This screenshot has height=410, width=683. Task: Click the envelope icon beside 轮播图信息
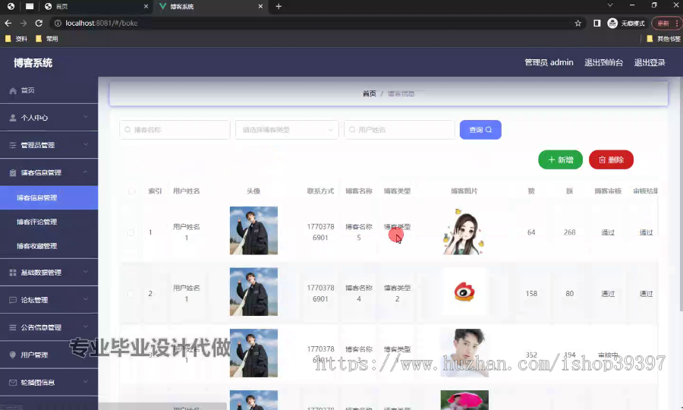pyautogui.click(x=13, y=382)
